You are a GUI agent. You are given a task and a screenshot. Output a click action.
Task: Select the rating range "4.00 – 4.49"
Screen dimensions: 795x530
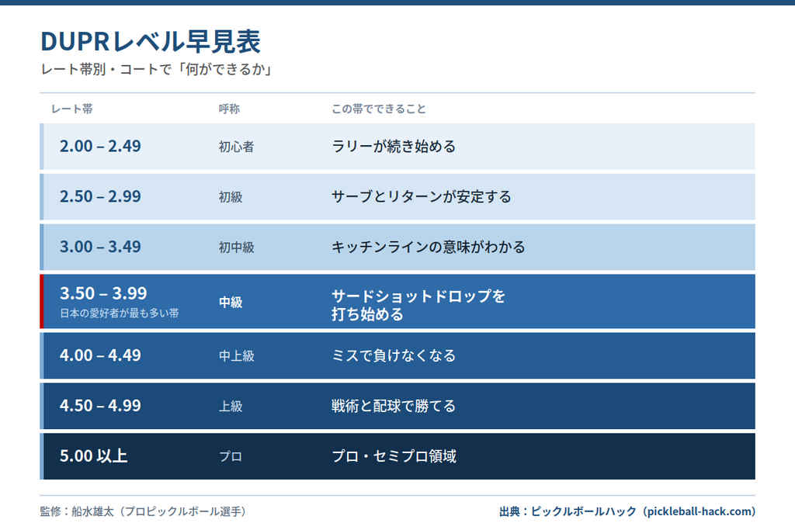(100, 355)
